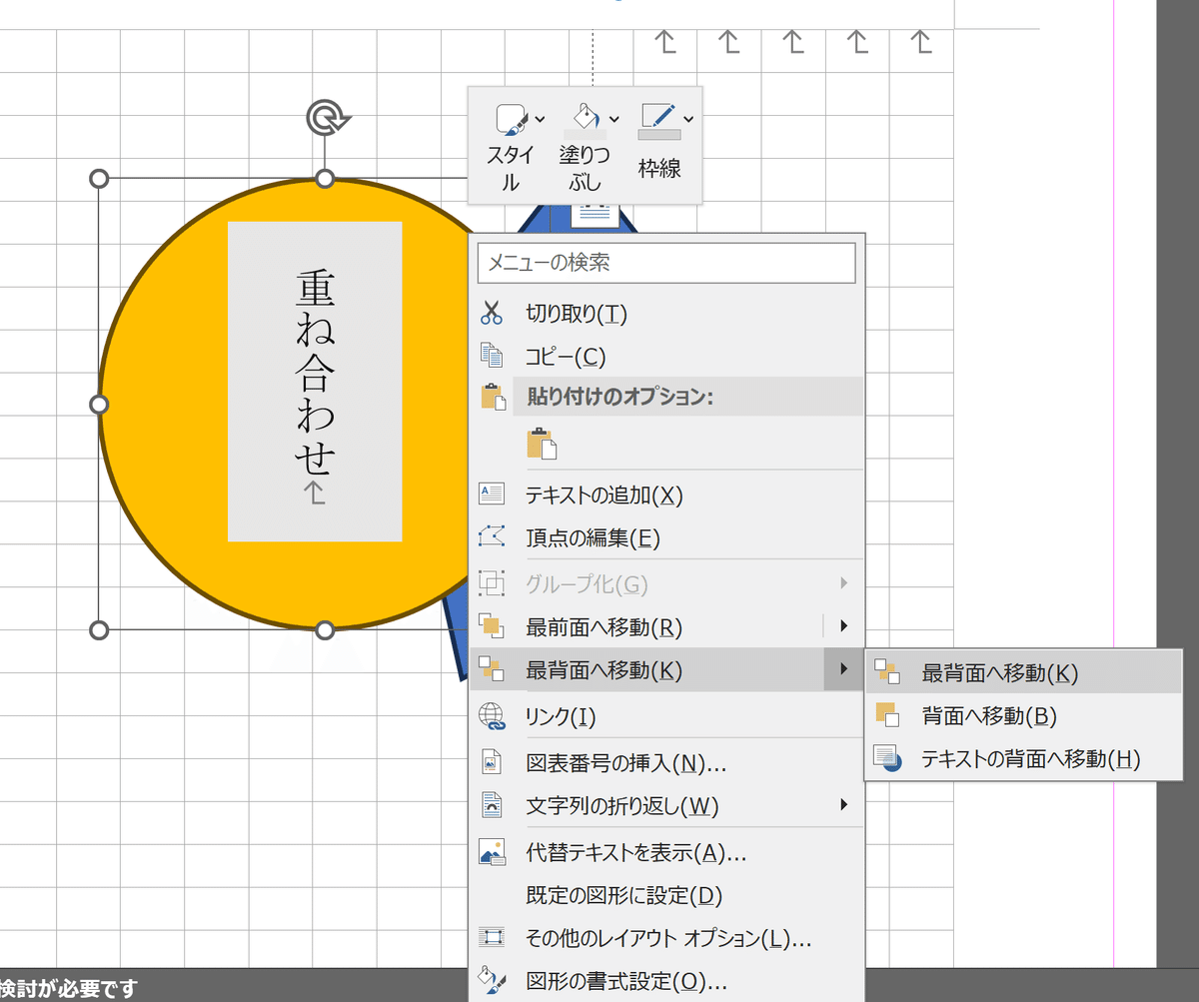Click the add-text icon
This screenshot has width=1199, height=1002.
pyautogui.click(x=492, y=494)
